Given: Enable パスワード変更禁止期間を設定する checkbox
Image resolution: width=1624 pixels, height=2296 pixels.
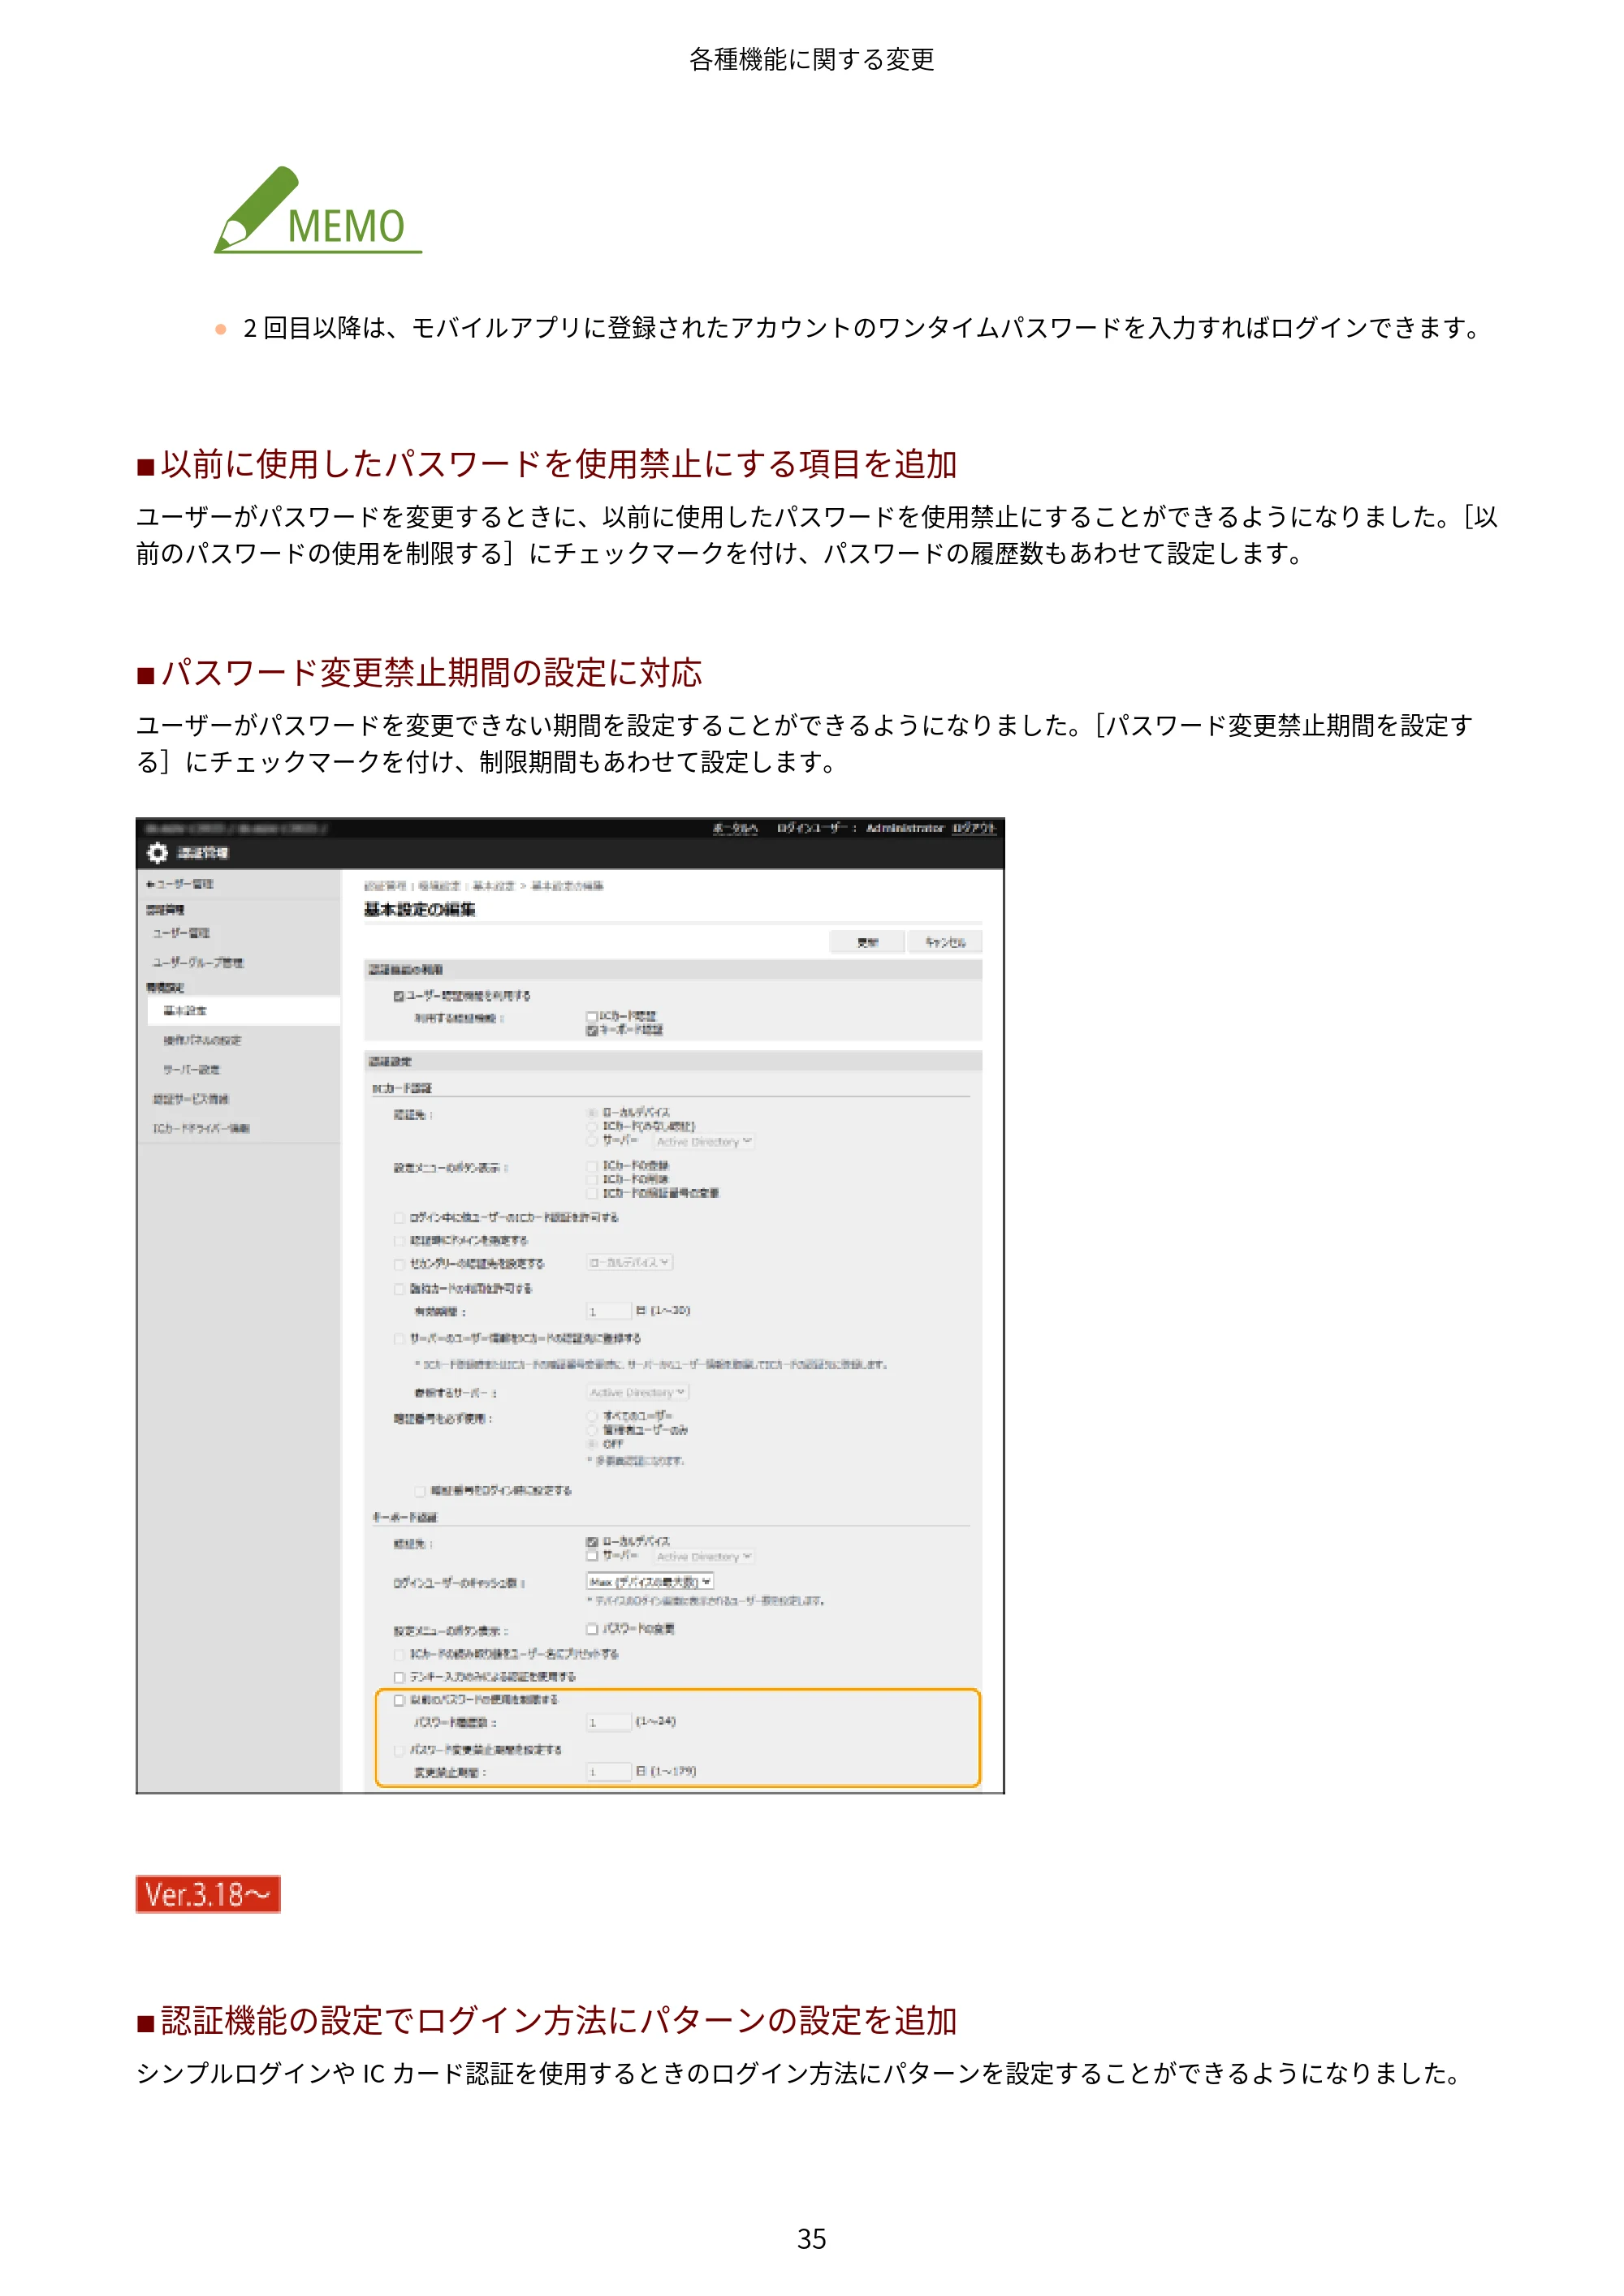Looking at the screenshot, I should tap(400, 1750).
